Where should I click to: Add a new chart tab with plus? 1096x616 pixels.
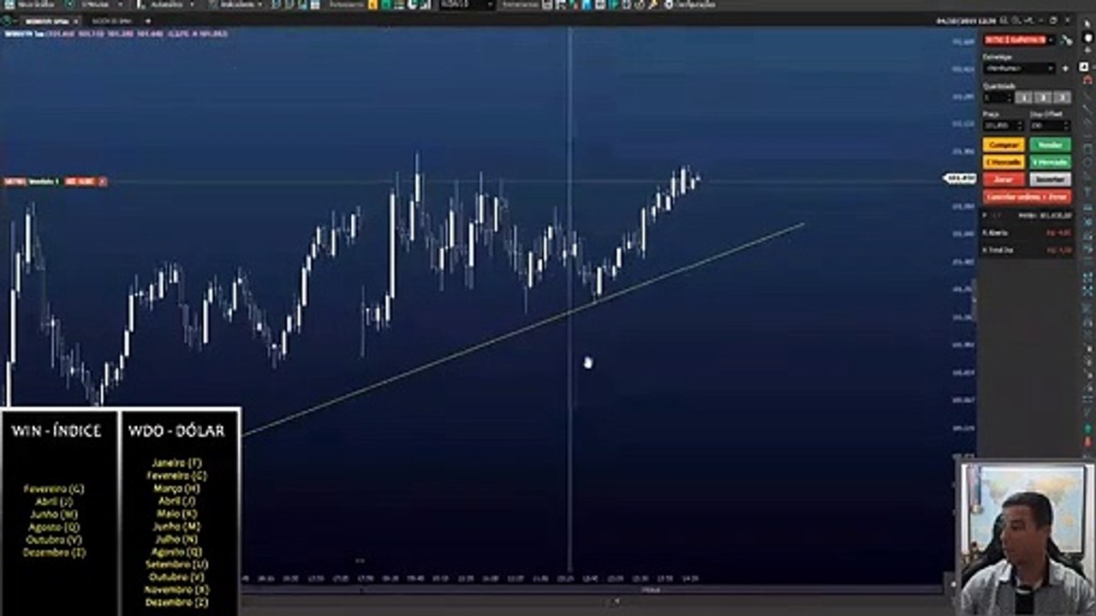tap(148, 21)
